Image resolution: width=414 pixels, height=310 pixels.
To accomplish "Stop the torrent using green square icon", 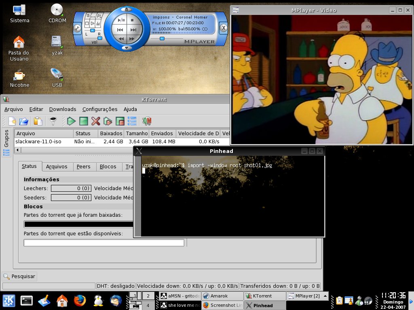I will (83, 121).
